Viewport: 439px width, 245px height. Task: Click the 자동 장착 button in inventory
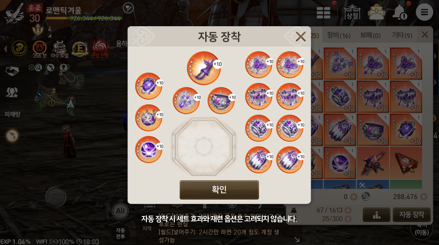coord(411,214)
